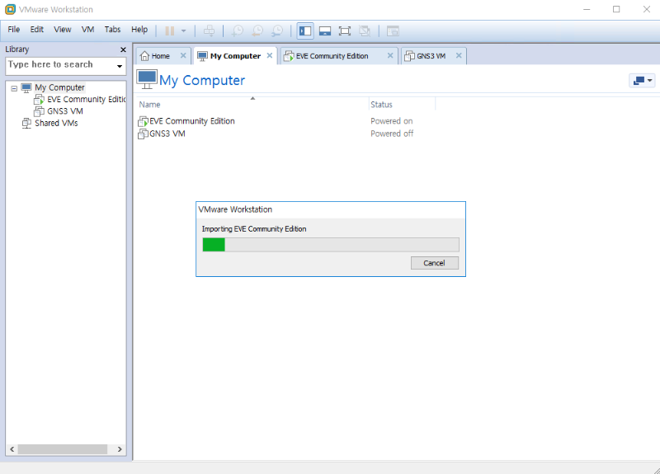This screenshot has height=474, width=660.
Task: Open the view options dropdown at top right
Action: click(x=642, y=80)
